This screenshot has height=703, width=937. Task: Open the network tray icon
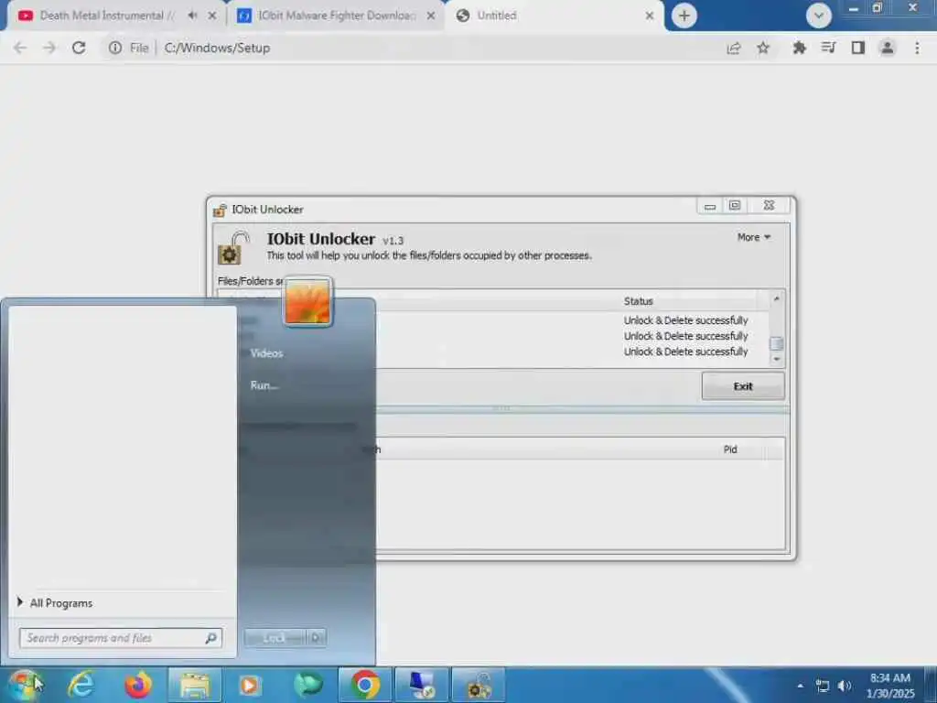coord(823,686)
